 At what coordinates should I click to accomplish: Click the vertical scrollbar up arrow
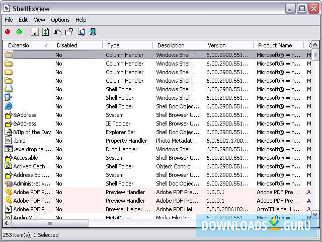(x=315, y=45)
